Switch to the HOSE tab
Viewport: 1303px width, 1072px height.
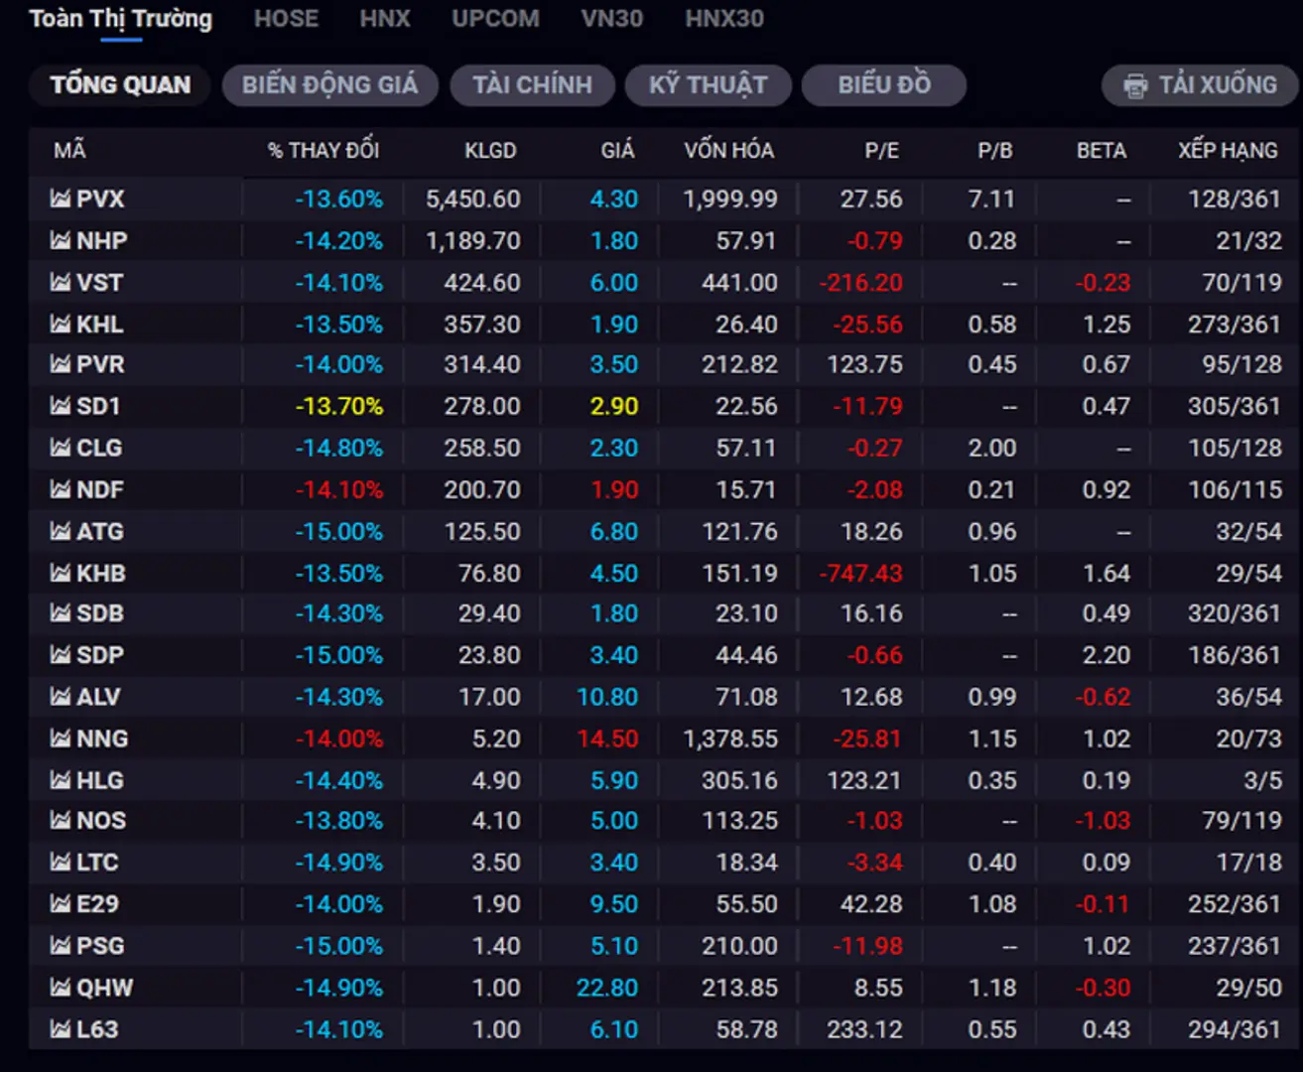(286, 19)
